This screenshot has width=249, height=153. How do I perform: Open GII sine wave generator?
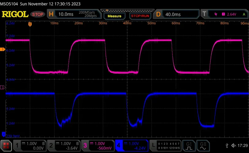pyautogui.click(x=203, y=146)
